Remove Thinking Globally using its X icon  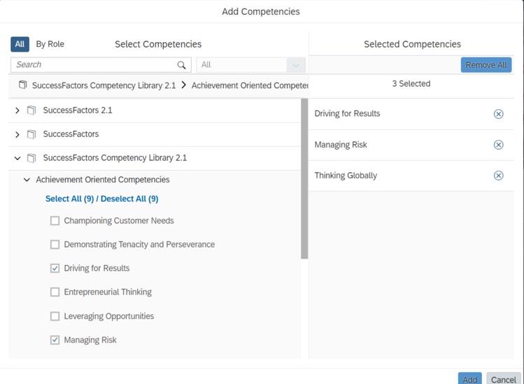pyautogui.click(x=498, y=176)
